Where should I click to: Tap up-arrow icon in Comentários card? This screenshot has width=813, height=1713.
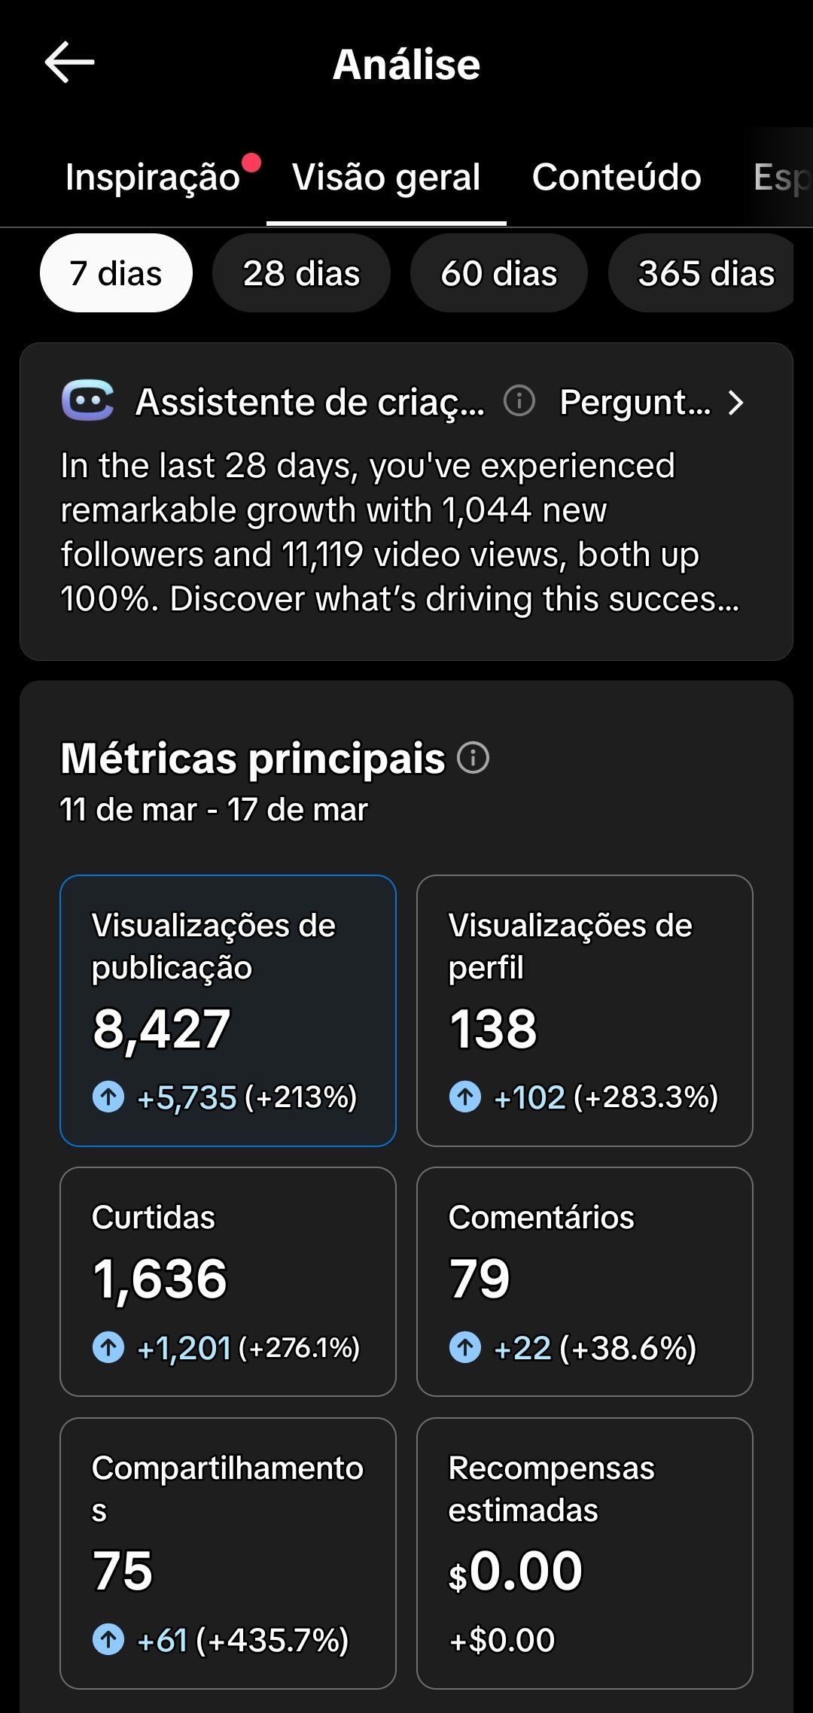click(x=465, y=1347)
